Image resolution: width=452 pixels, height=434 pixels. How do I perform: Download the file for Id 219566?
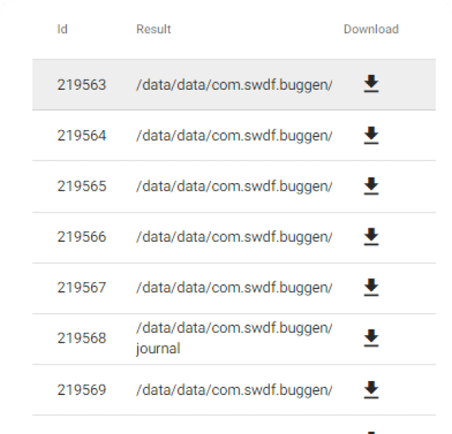click(x=371, y=237)
